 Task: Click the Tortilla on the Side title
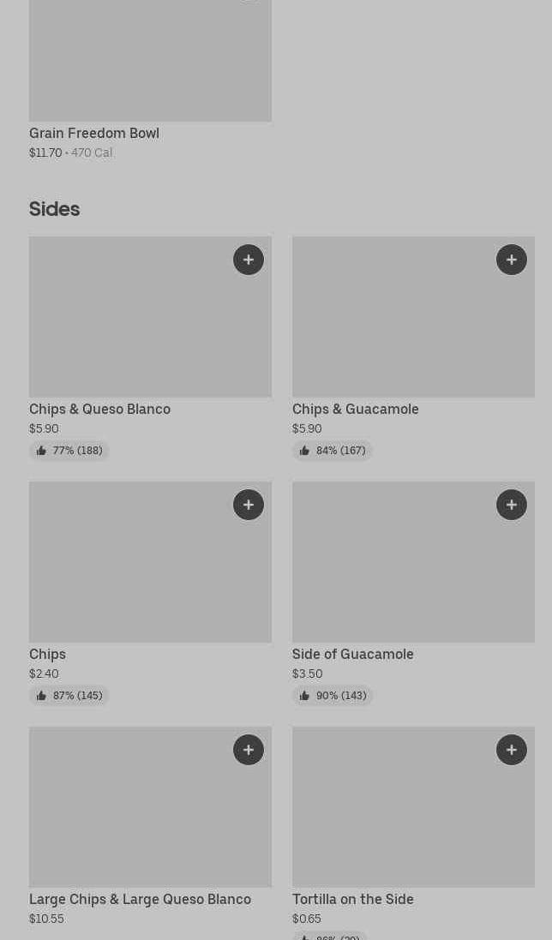(353, 899)
